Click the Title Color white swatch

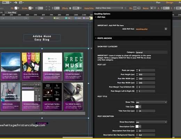(x=137, y=107)
